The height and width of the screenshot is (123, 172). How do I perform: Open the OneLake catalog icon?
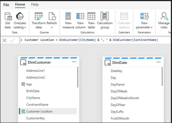point(20,16)
